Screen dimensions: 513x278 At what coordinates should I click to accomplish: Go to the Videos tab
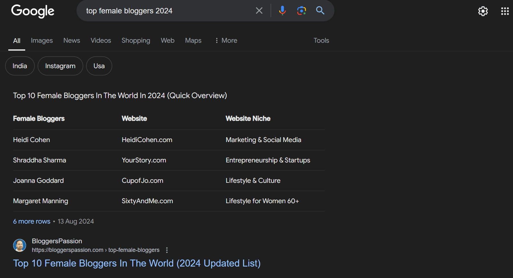click(x=101, y=40)
